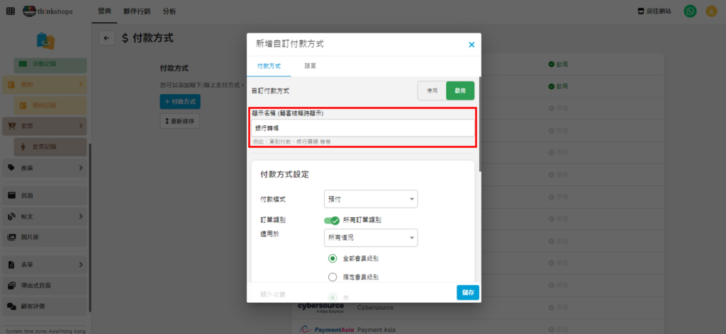This screenshot has width=726, height=334.
Task: Click the back arrow beside 付款方式
Action: 106,39
